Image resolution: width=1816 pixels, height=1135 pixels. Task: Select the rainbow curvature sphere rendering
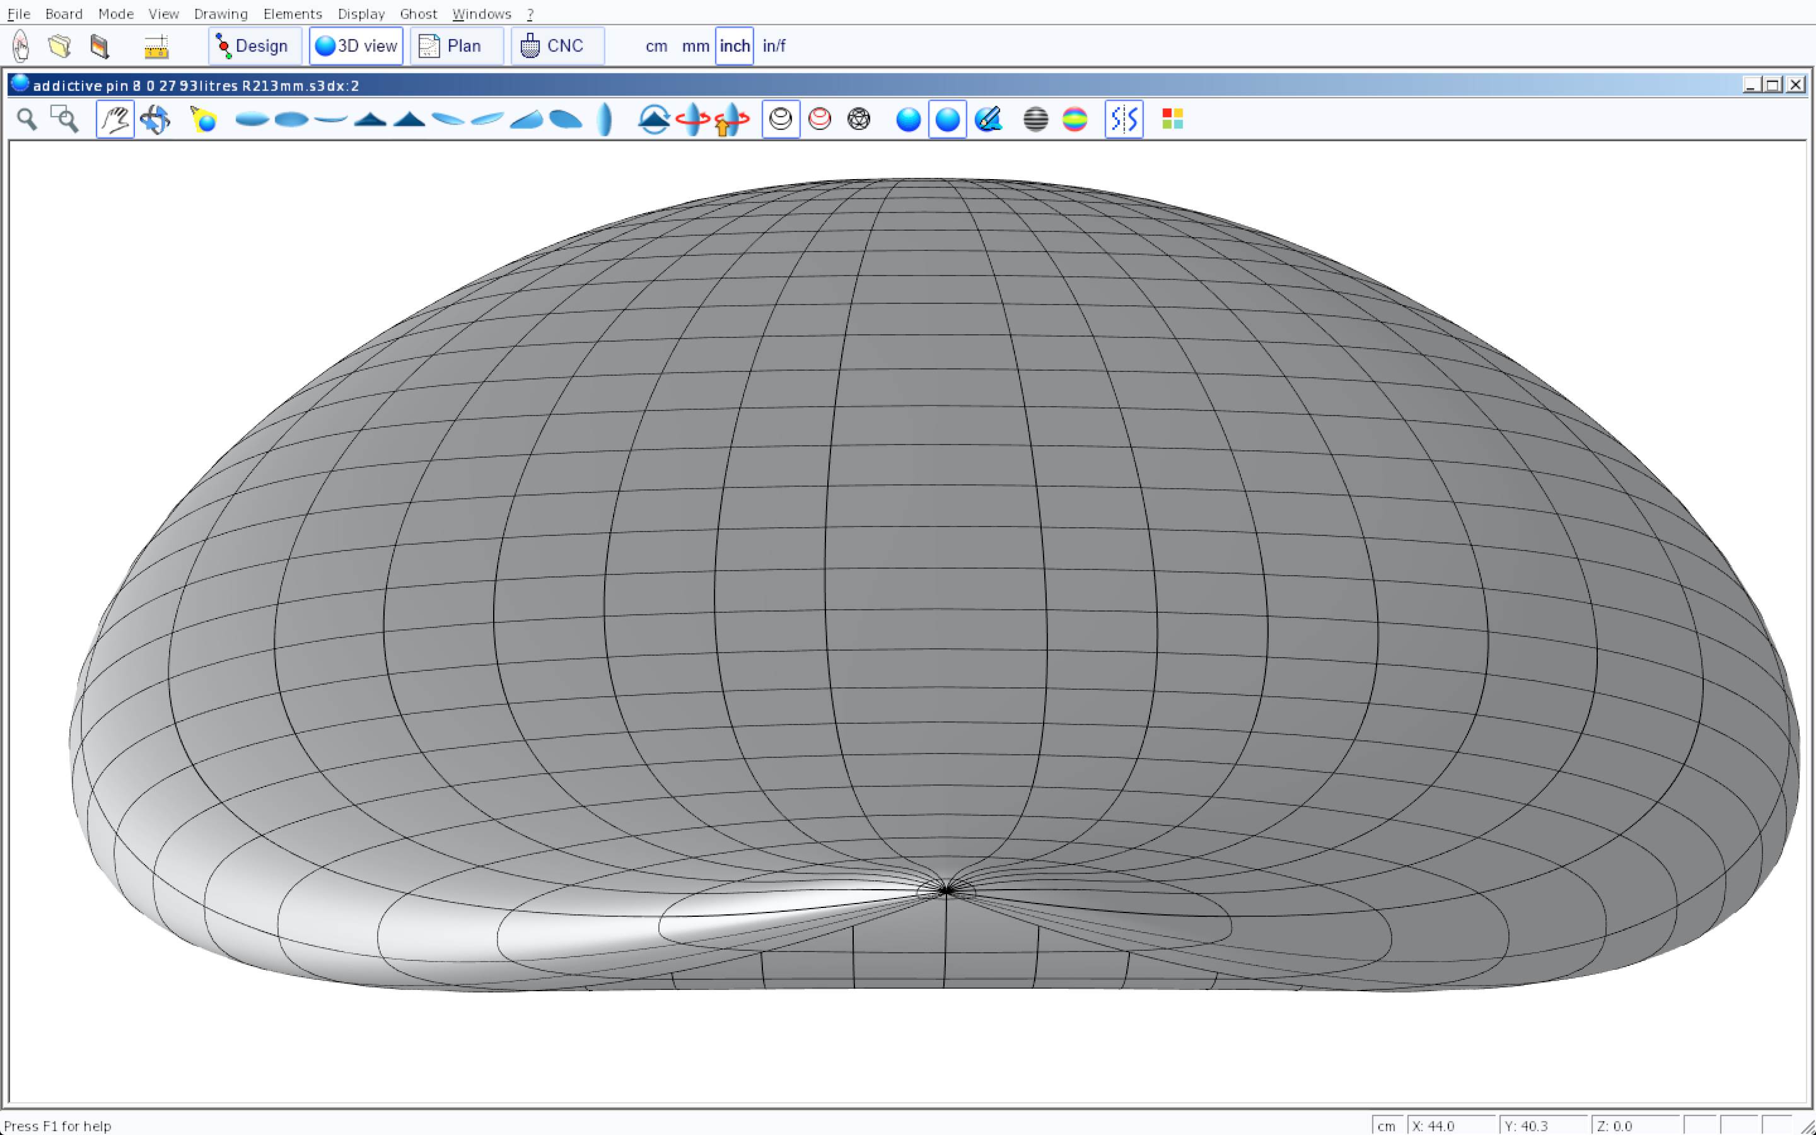pyautogui.click(x=1074, y=119)
